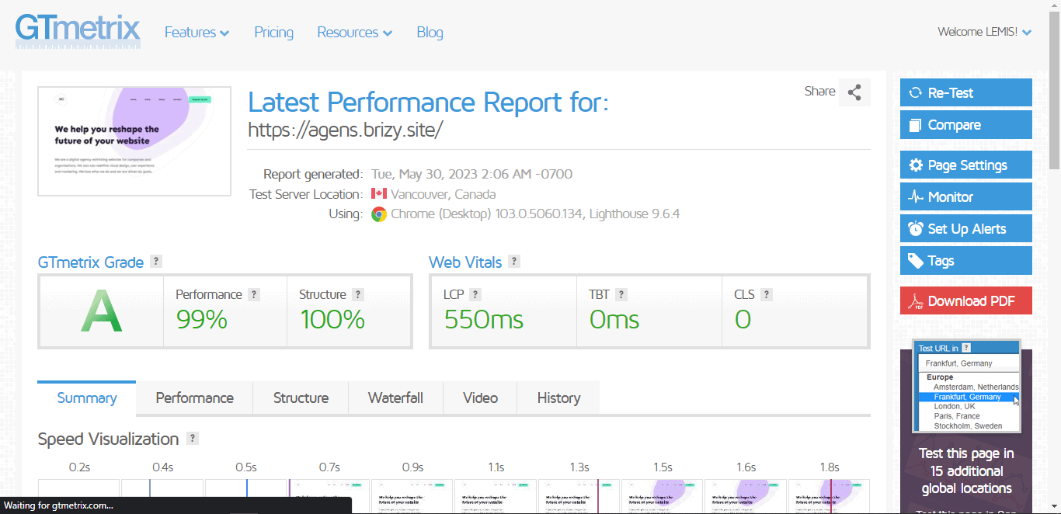Open help icon beside Performance score
This screenshot has width=1061, height=514.
[254, 295]
